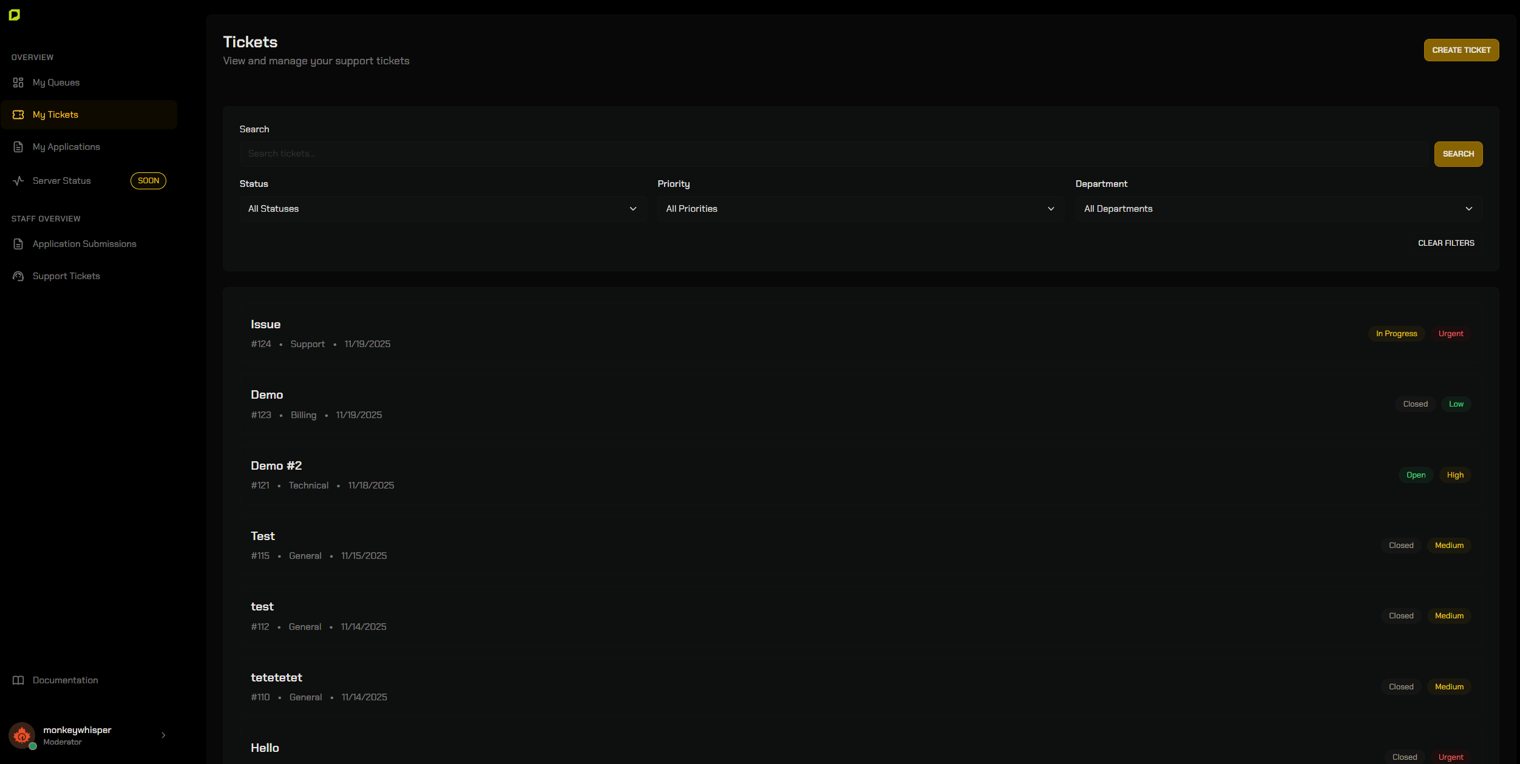
Task: Click the monkeywhisper user avatar
Action: click(22, 735)
